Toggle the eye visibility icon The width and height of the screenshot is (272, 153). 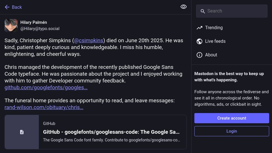click(184, 7)
